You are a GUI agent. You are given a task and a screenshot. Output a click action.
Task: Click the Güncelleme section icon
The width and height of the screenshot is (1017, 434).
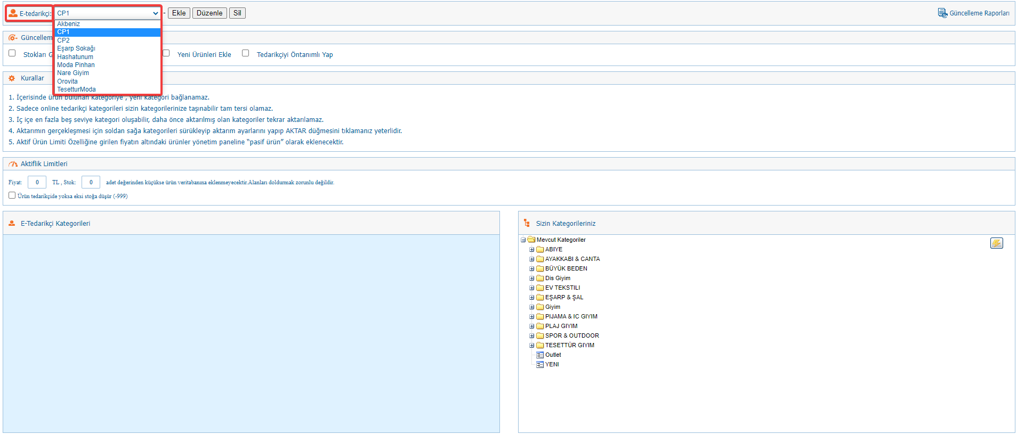click(x=13, y=38)
